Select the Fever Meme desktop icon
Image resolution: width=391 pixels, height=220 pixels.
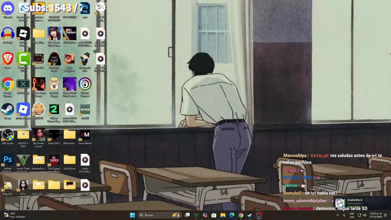coord(85,137)
